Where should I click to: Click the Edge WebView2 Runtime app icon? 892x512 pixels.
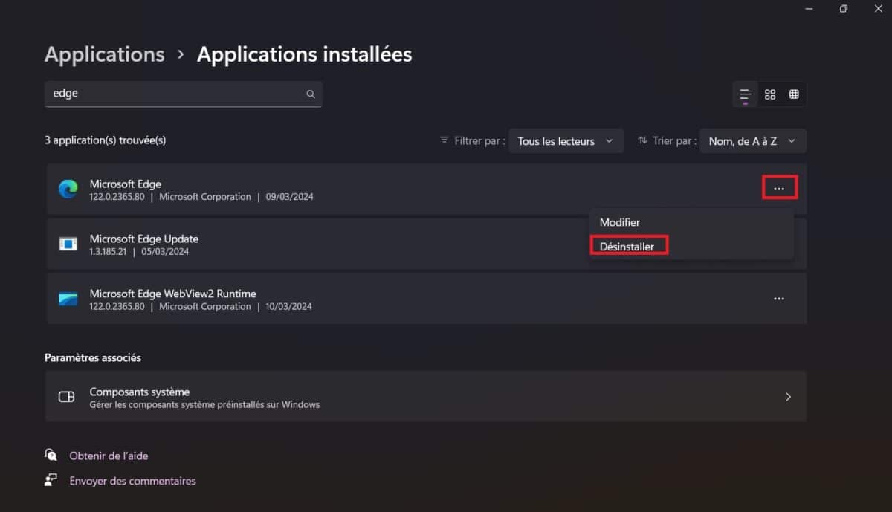[68, 299]
